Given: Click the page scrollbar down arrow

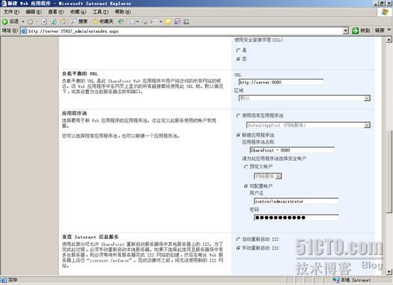Looking at the screenshot, I should [x=389, y=271].
